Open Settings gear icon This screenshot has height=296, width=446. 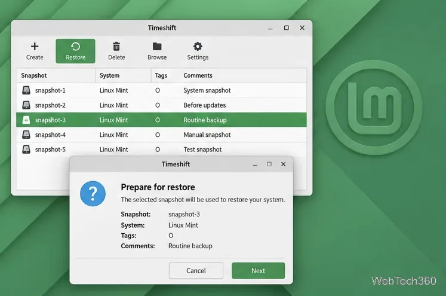coord(198,46)
